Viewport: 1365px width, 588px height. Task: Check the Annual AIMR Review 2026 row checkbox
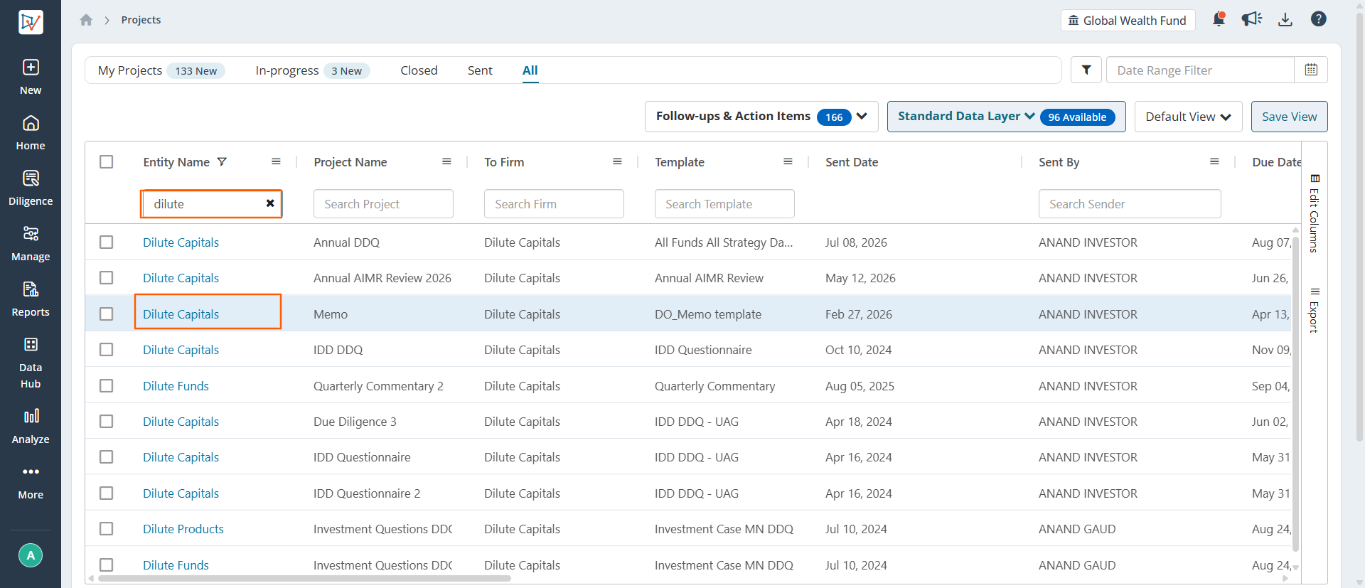pos(107,278)
